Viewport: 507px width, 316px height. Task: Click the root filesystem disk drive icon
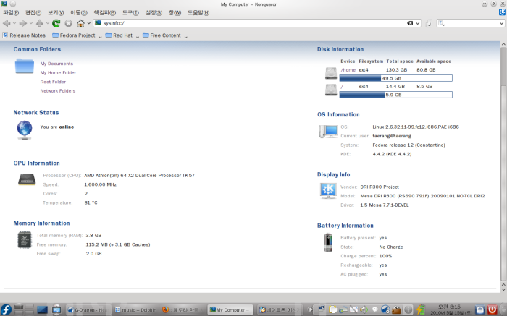pyautogui.click(x=331, y=90)
